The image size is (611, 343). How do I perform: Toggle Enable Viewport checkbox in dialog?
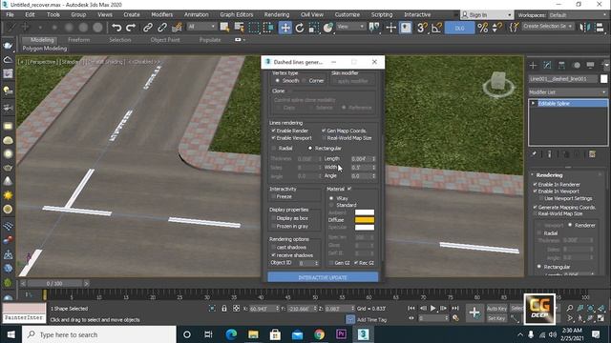point(273,138)
